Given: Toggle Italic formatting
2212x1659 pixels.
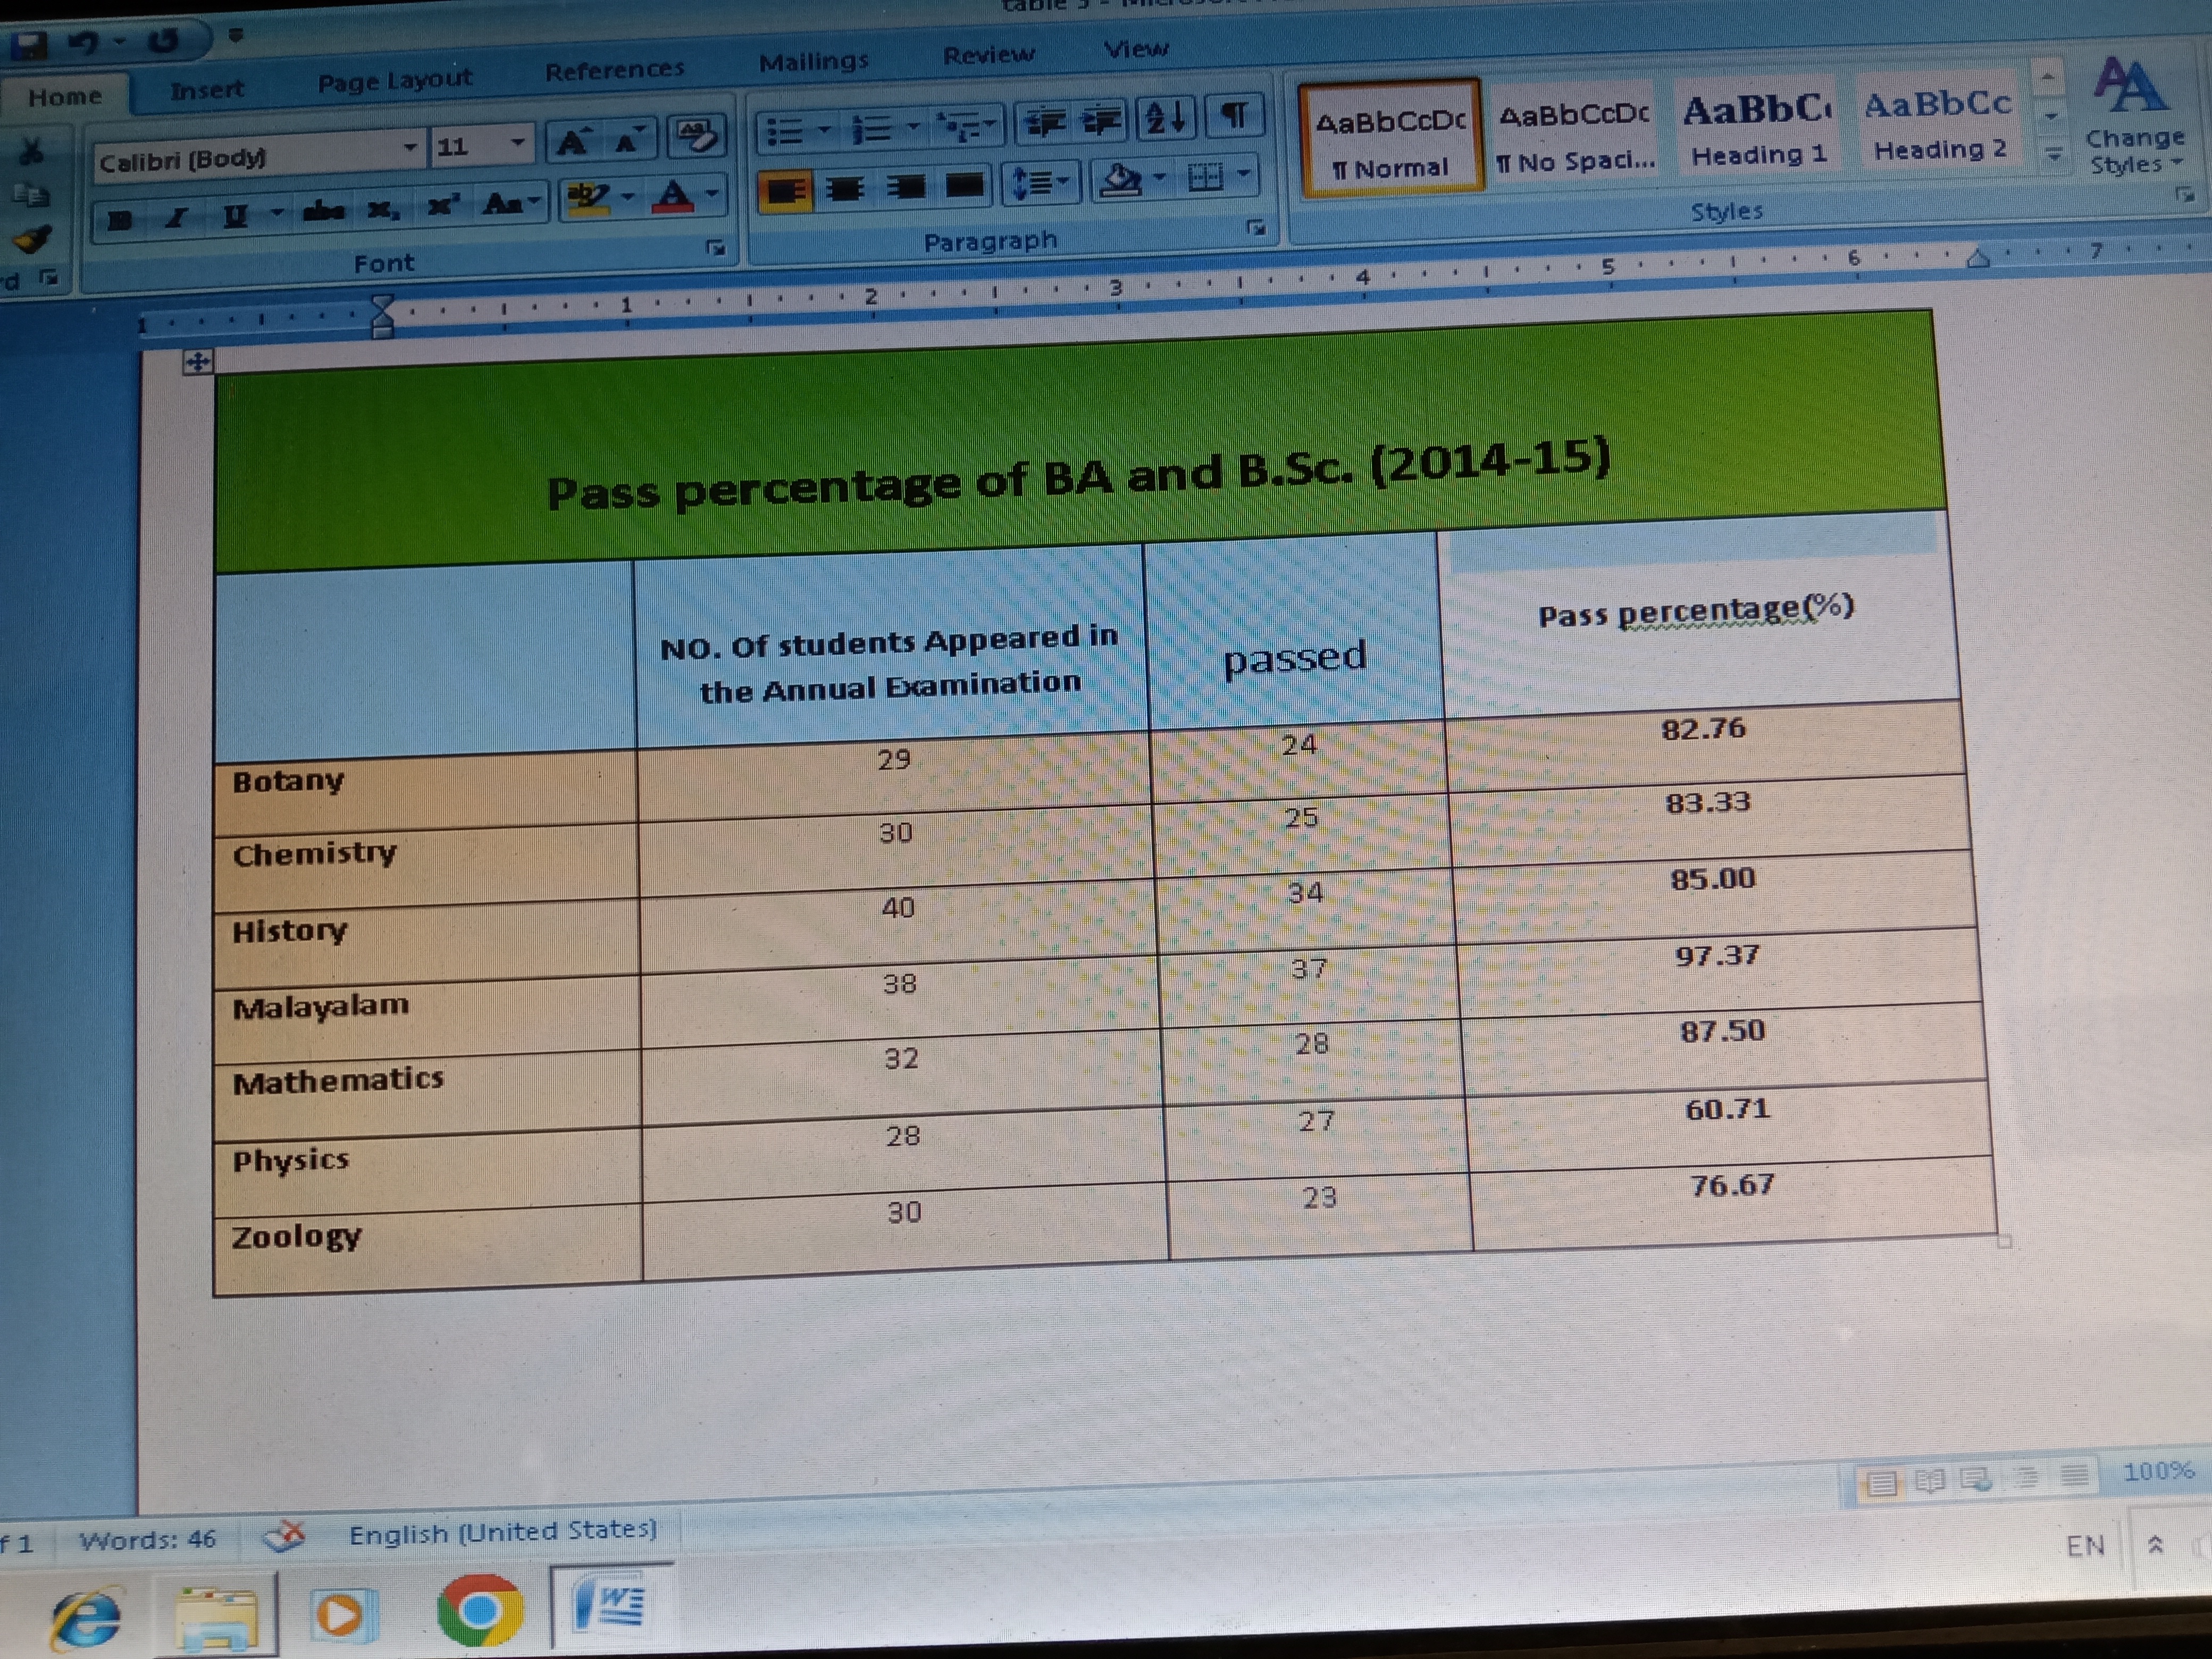Looking at the screenshot, I should pyautogui.click(x=177, y=217).
